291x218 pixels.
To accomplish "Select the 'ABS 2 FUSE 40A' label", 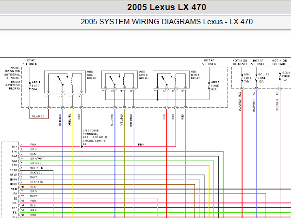I will coord(215,86).
